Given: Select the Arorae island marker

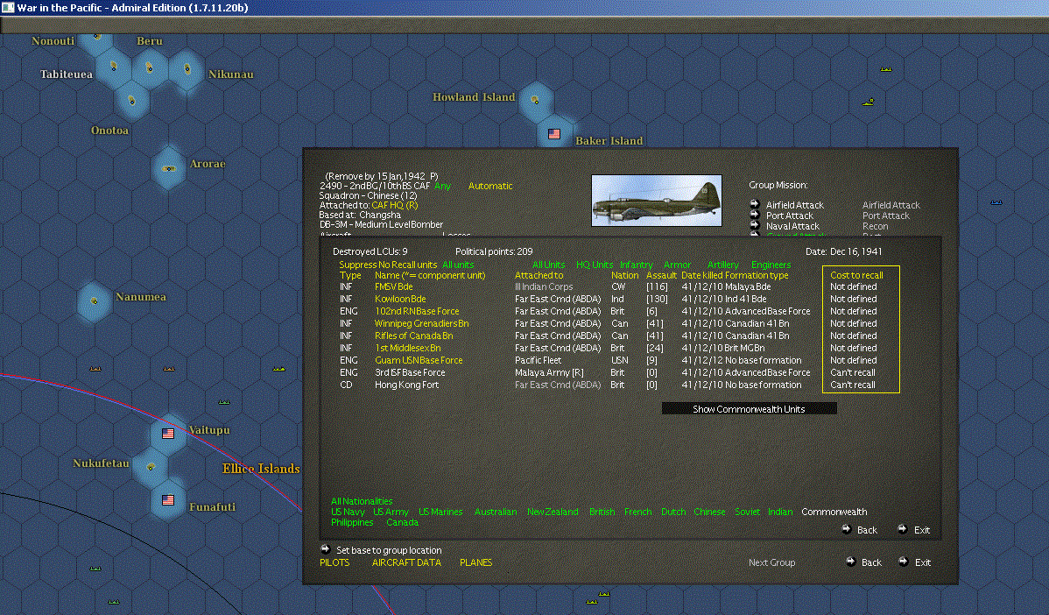Looking at the screenshot, I should point(169,168).
